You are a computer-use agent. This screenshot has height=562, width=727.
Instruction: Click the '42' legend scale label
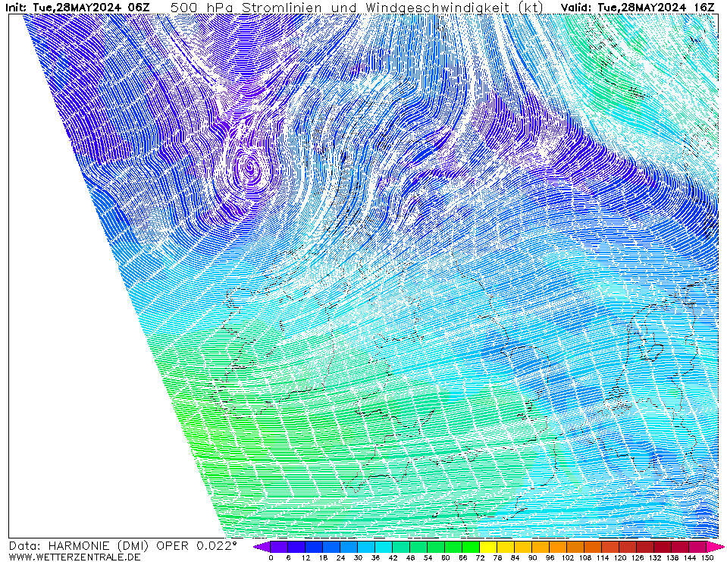click(393, 557)
